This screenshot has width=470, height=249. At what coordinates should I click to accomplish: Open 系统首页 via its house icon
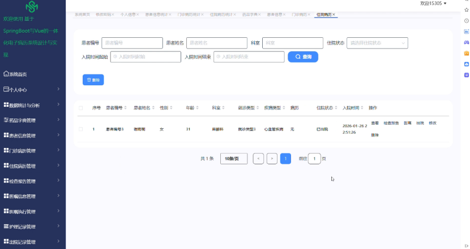6,73
